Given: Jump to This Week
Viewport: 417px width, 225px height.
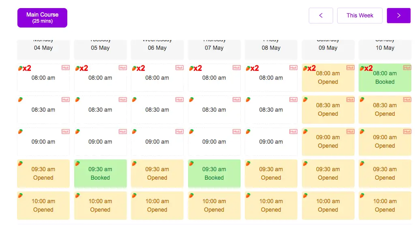Looking at the screenshot, I should (x=360, y=15).
